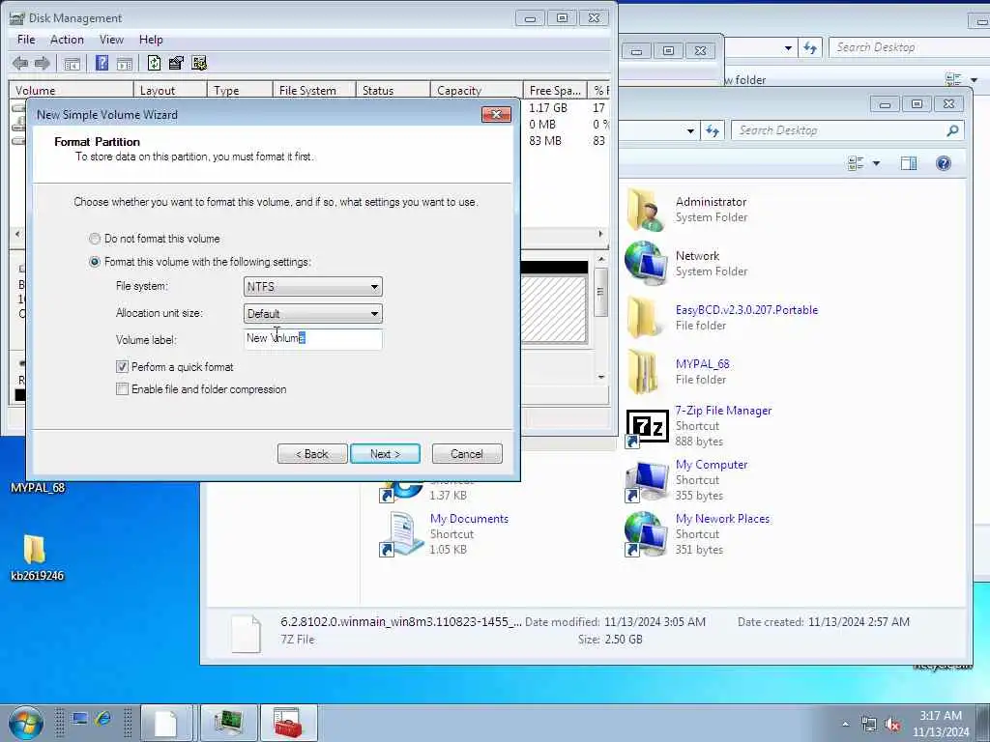This screenshot has width=990, height=742.
Task: Click the Forward arrow in Disk Management toolbar
Action: click(42, 63)
